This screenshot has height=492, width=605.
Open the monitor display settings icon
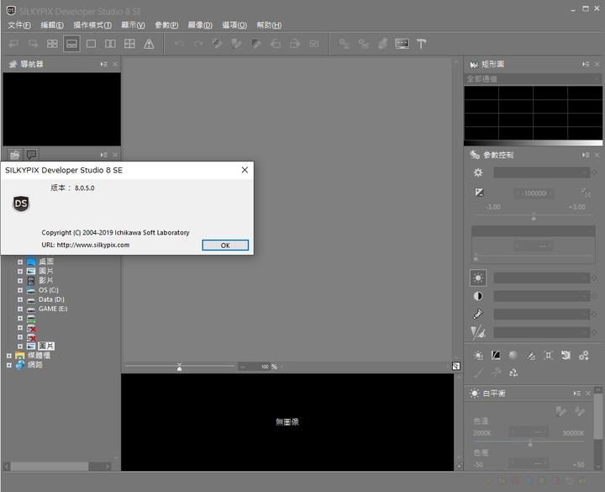(402, 44)
